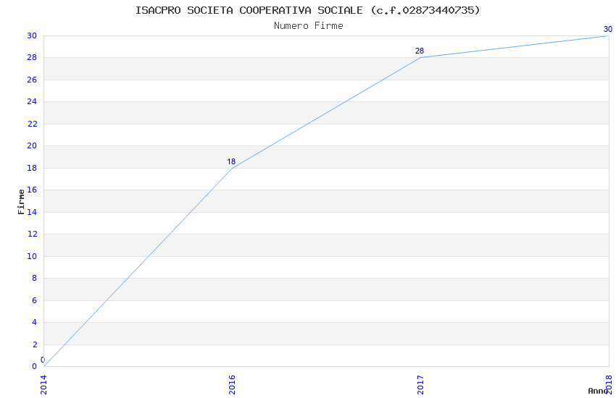Click the Numero Firme subtitle
This screenshot has width=616, height=398.
309,26
